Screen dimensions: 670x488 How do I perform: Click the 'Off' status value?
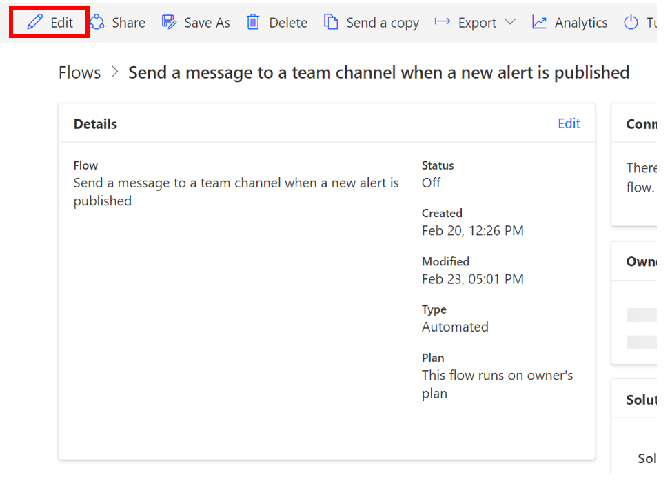431,183
